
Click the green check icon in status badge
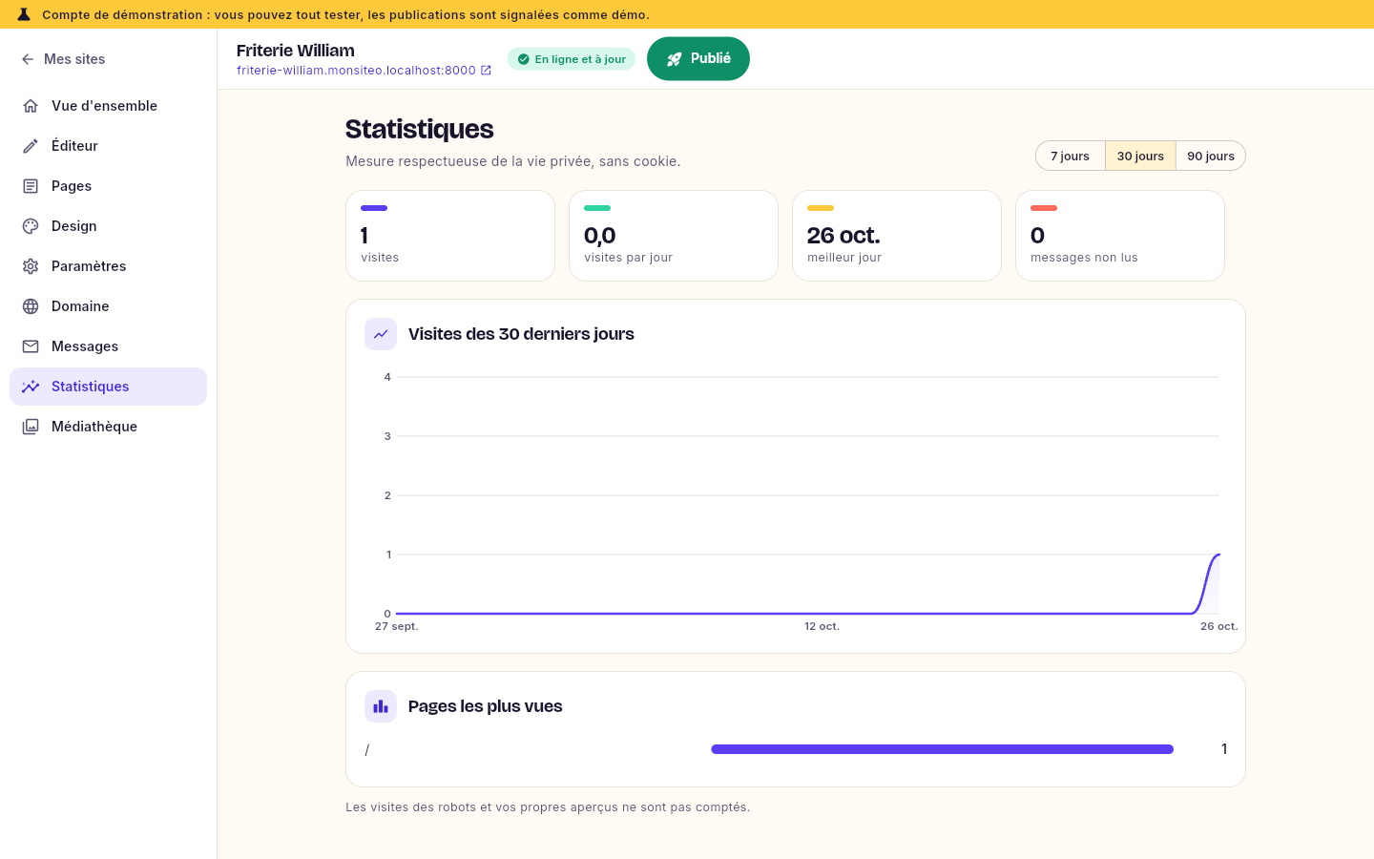point(523,59)
